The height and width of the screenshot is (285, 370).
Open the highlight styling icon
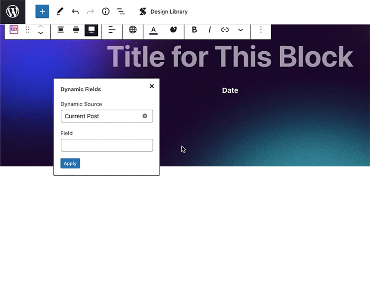pos(173,30)
